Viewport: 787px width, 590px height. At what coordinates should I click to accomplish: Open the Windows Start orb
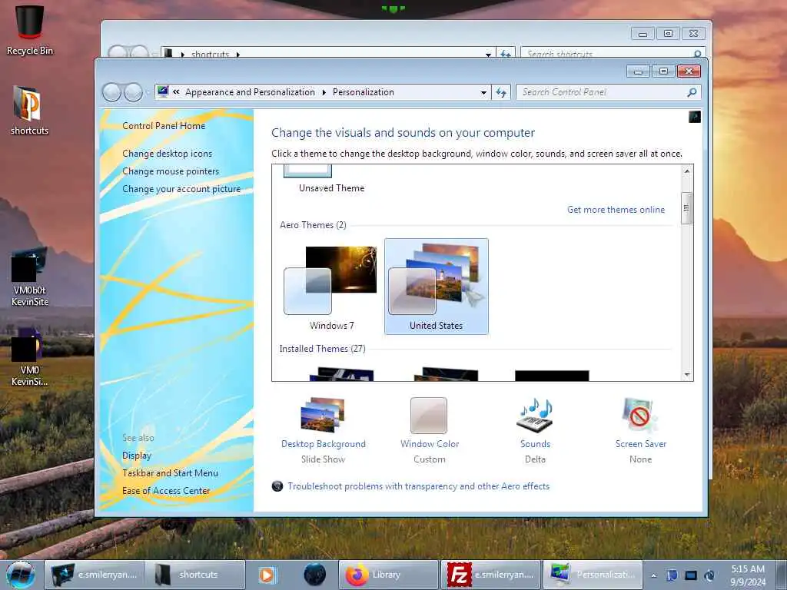21,575
